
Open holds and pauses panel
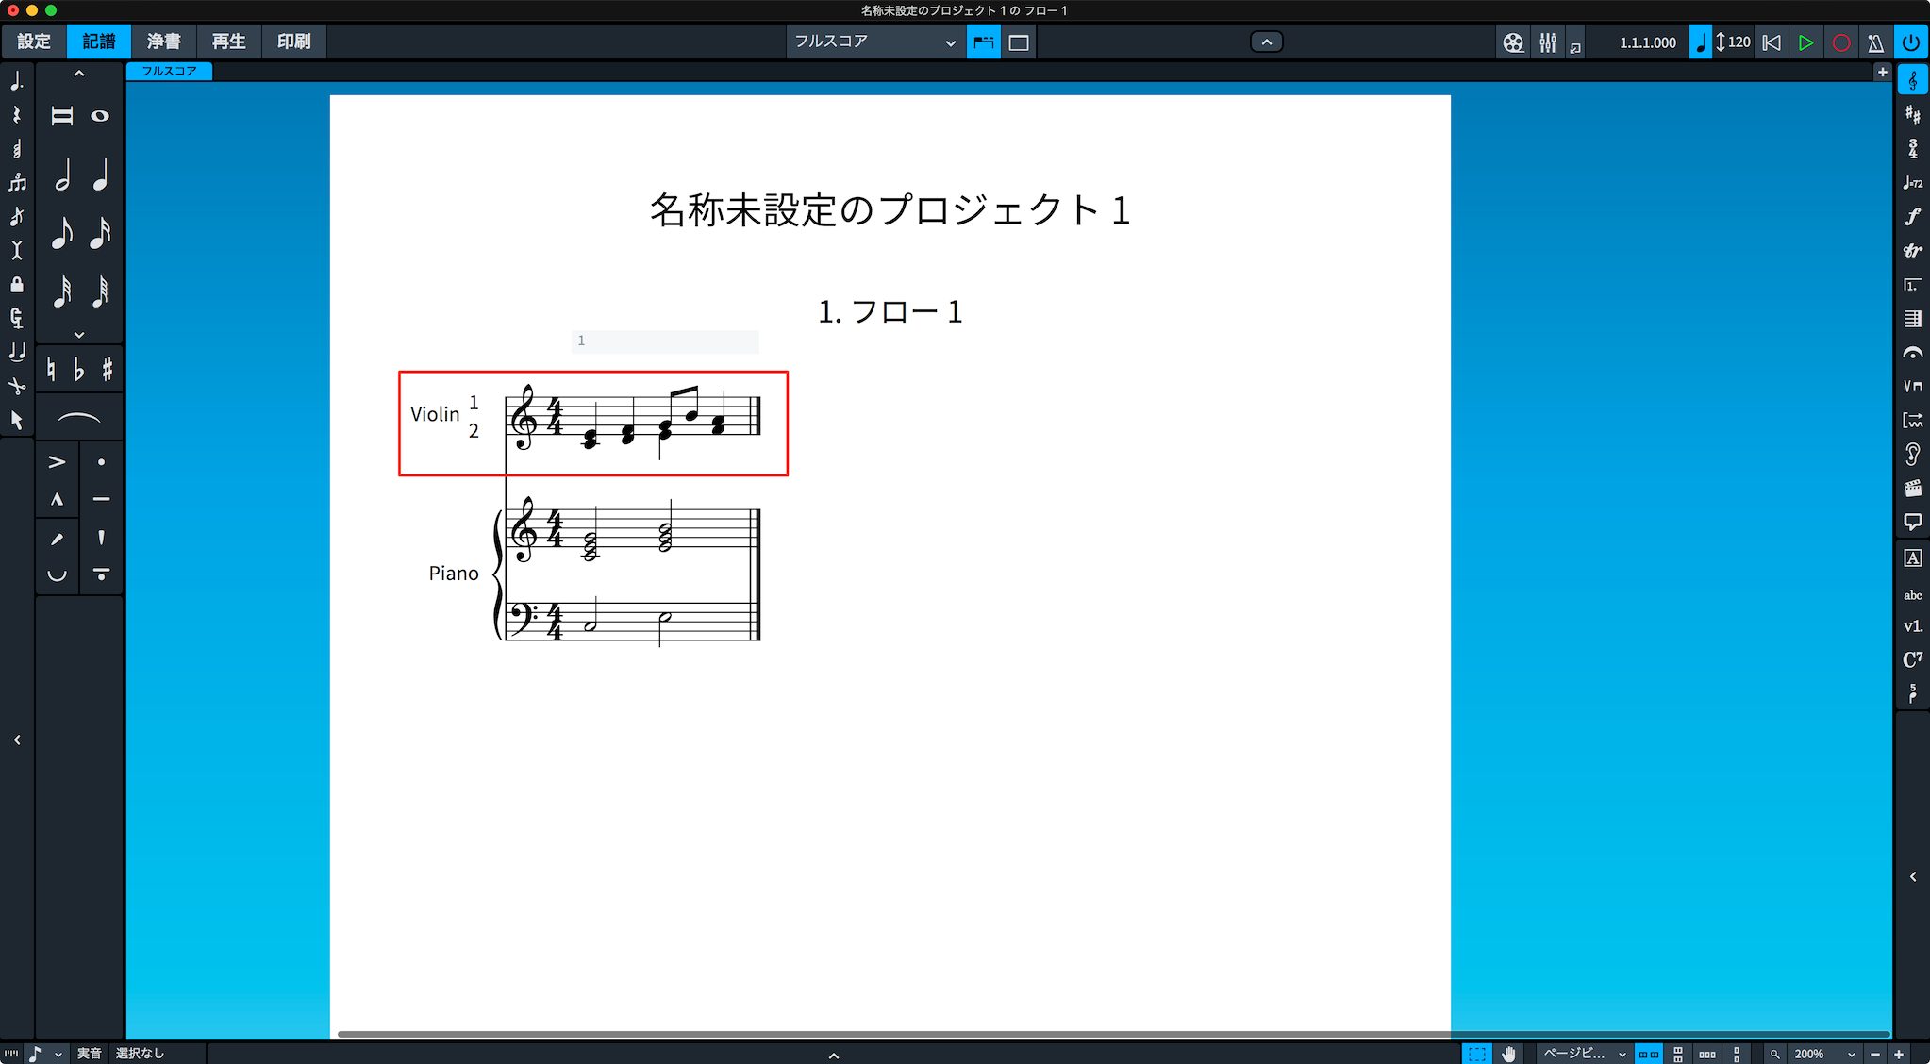[1912, 353]
